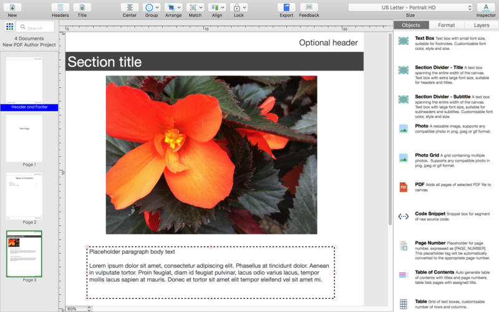Switch to the Layers tab
Screen dimensions: 499x312
pos(482,25)
